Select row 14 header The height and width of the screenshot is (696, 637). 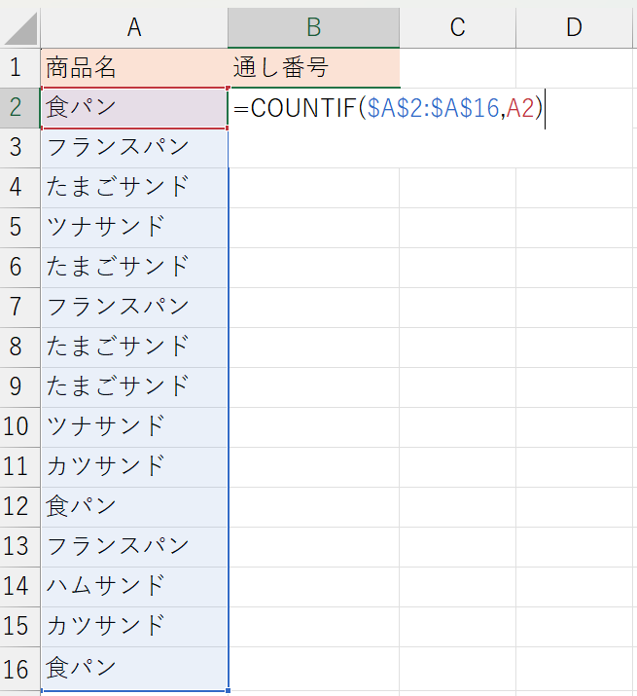[20, 587]
